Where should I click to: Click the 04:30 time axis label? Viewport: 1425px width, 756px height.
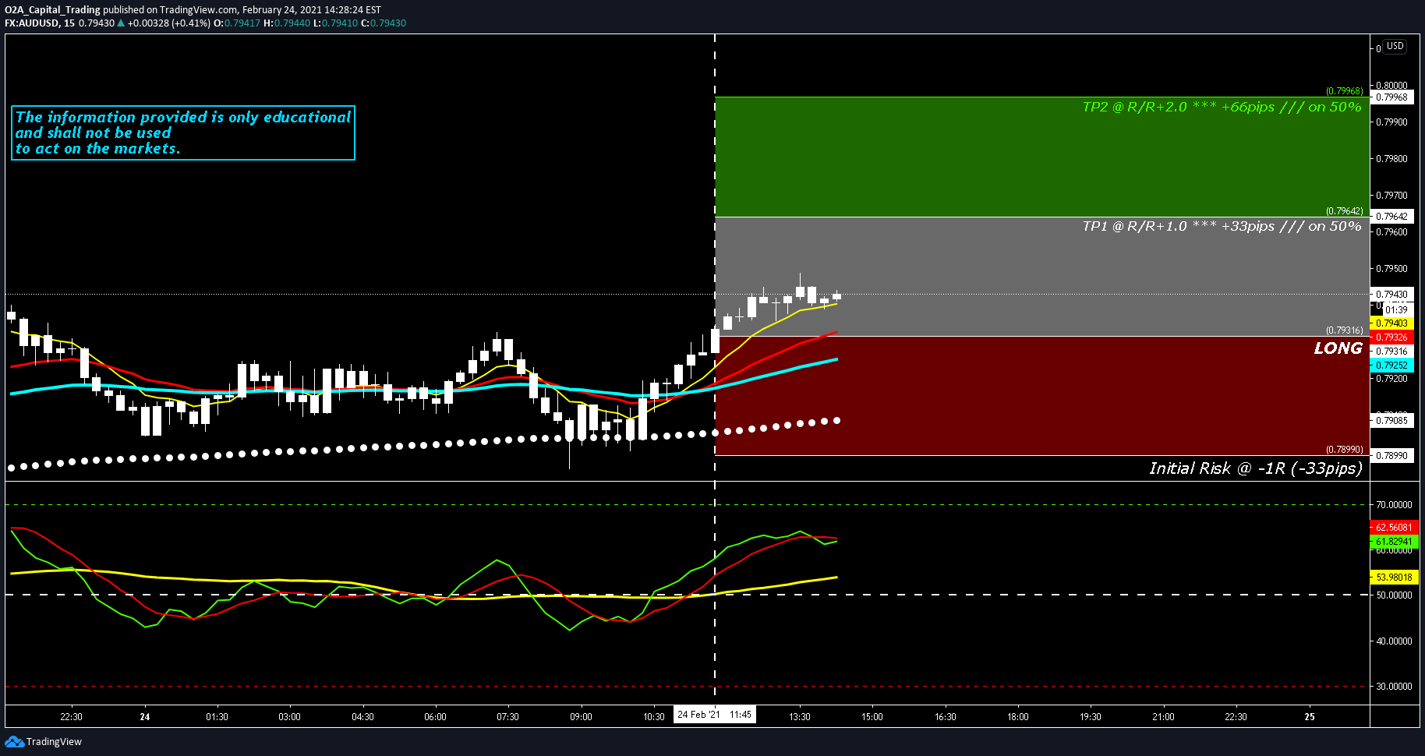(x=362, y=717)
